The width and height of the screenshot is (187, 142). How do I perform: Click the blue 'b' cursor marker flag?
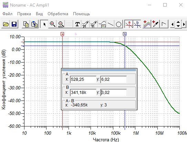(125, 34)
